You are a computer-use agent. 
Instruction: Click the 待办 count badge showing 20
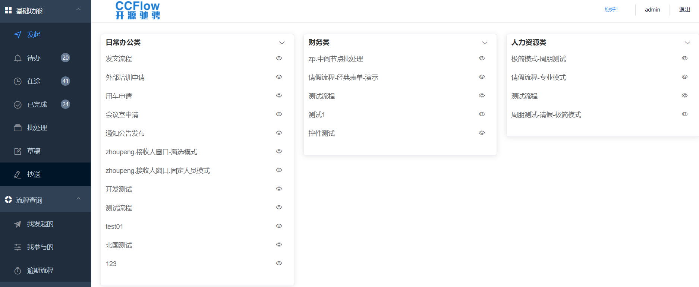65,58
